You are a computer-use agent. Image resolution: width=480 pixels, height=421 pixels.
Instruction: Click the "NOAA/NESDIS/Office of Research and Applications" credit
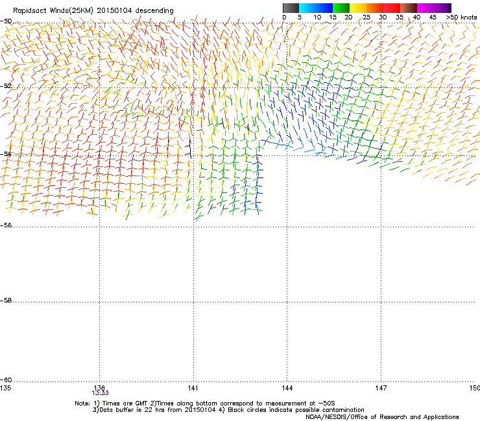[x=382, y=417]
